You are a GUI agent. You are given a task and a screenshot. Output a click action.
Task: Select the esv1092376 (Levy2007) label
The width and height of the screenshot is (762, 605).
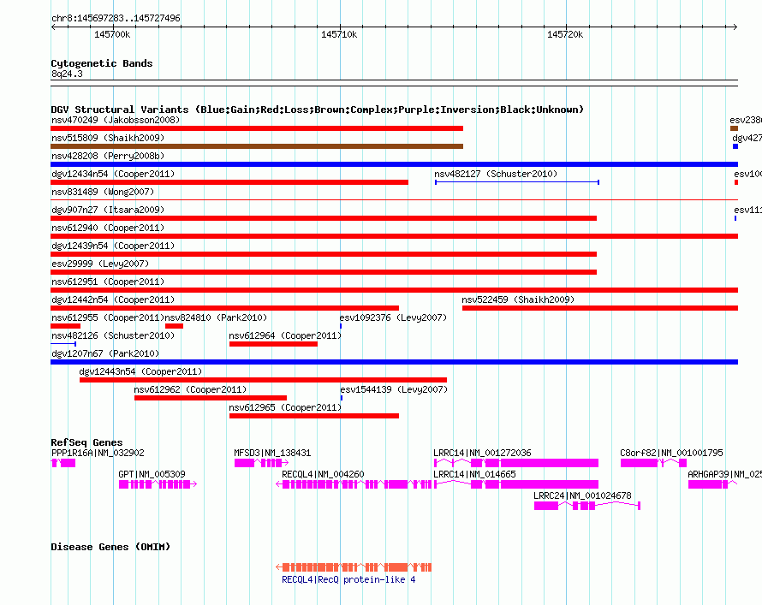click(x=393, y=317)
